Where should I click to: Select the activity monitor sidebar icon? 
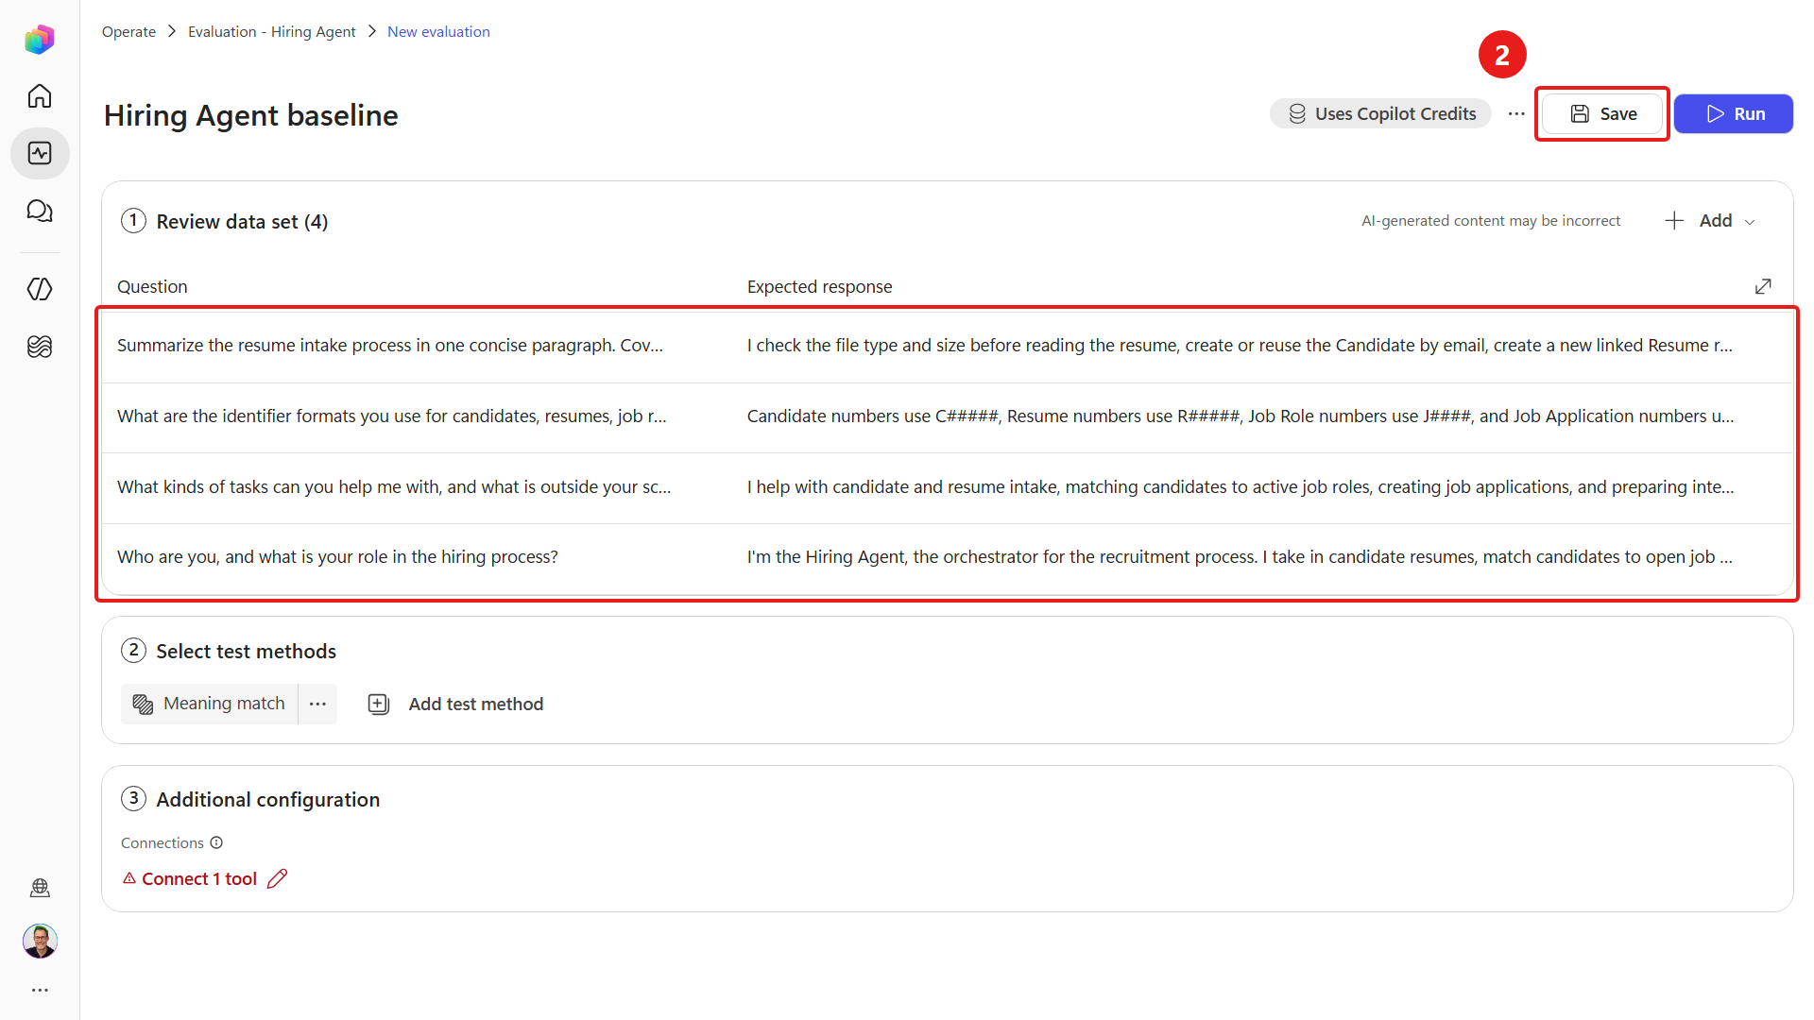click(x=40, y=153)
